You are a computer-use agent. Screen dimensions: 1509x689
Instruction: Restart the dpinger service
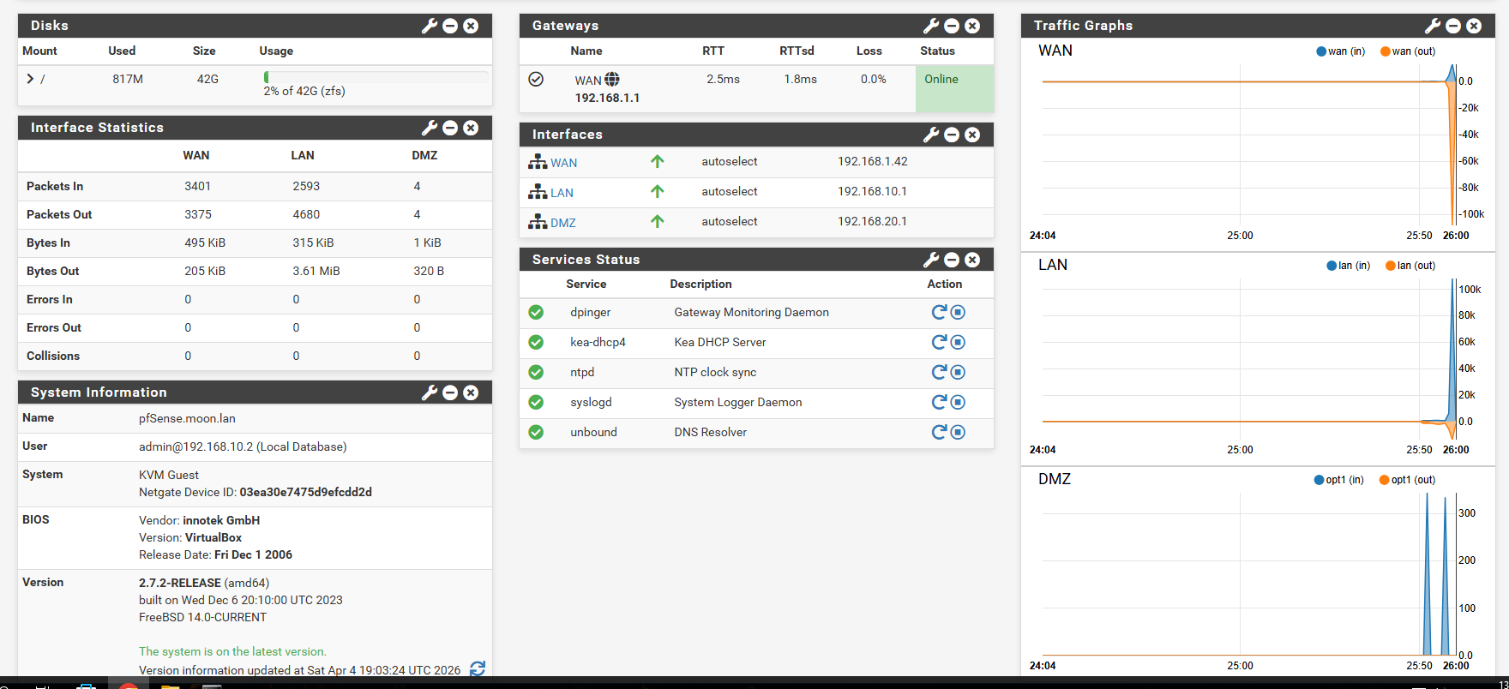click(939, 312)
